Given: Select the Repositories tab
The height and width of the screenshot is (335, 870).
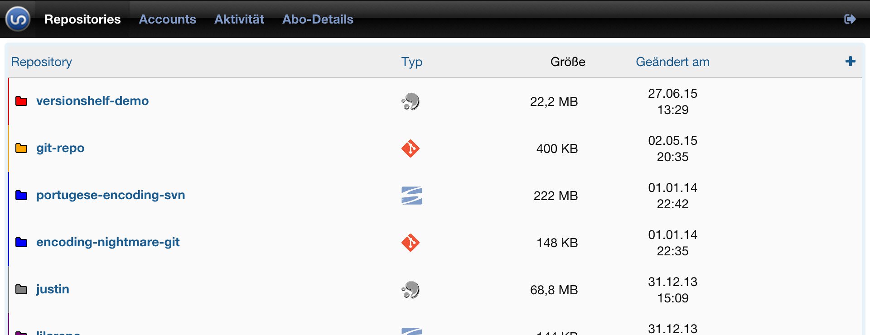Looking at the screenshot, I should tap(82, 19).
